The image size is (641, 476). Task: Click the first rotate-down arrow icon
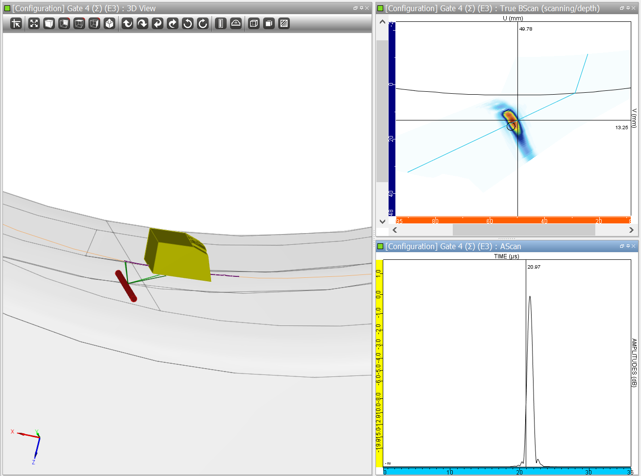[x=127, y=23]
